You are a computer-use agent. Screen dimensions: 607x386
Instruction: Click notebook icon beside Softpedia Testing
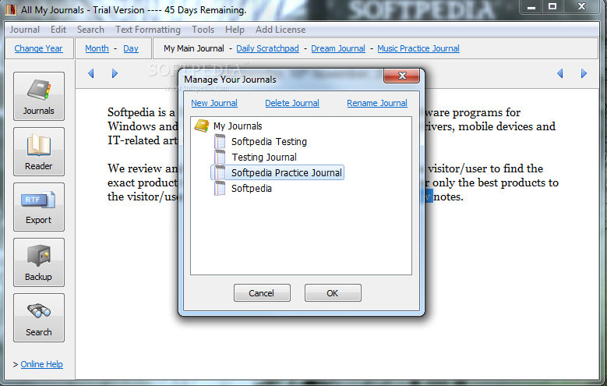pos(220,141)
